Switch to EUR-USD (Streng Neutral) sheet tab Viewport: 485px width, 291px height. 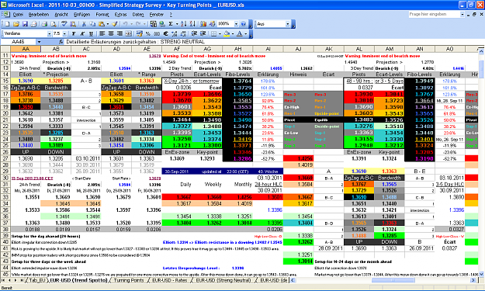pyautogui.click(x=223, y=280)
